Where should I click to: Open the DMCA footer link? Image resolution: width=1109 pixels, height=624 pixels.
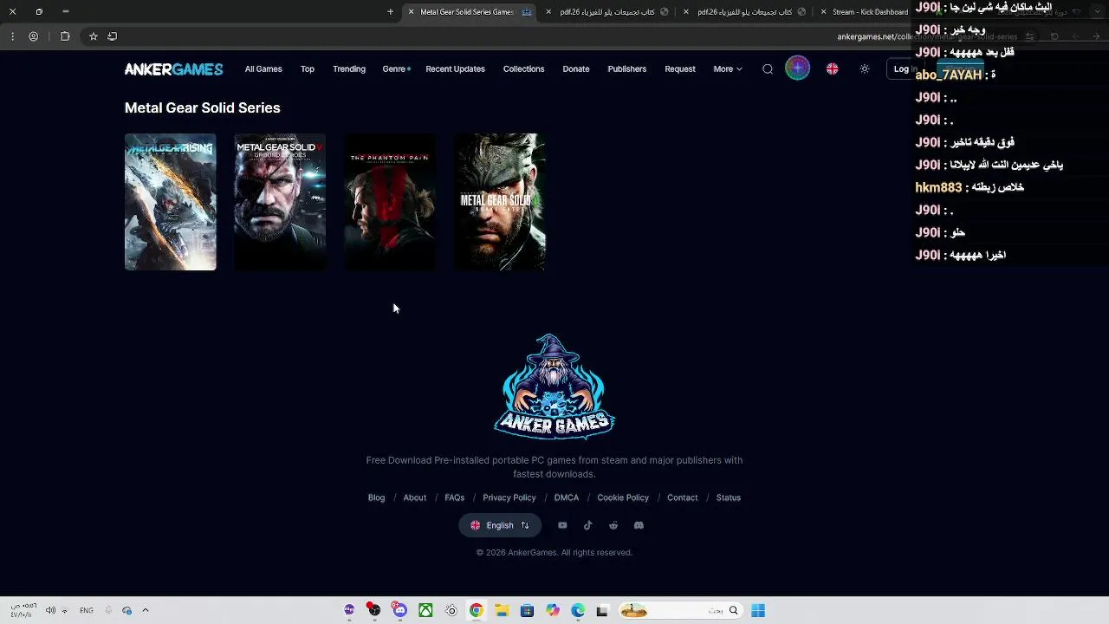[x=567, y=497]
